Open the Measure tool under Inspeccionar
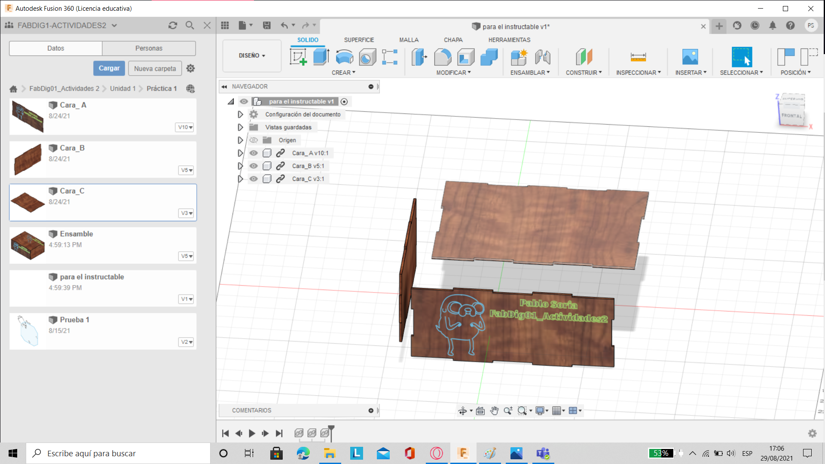The image size is (825, 464). tap(638, 57)
